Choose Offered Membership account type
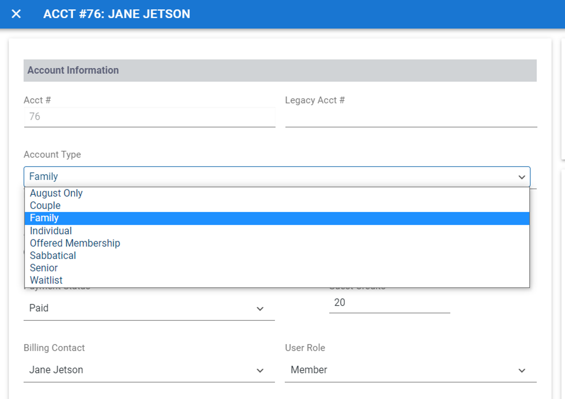 tap(75, 243)
